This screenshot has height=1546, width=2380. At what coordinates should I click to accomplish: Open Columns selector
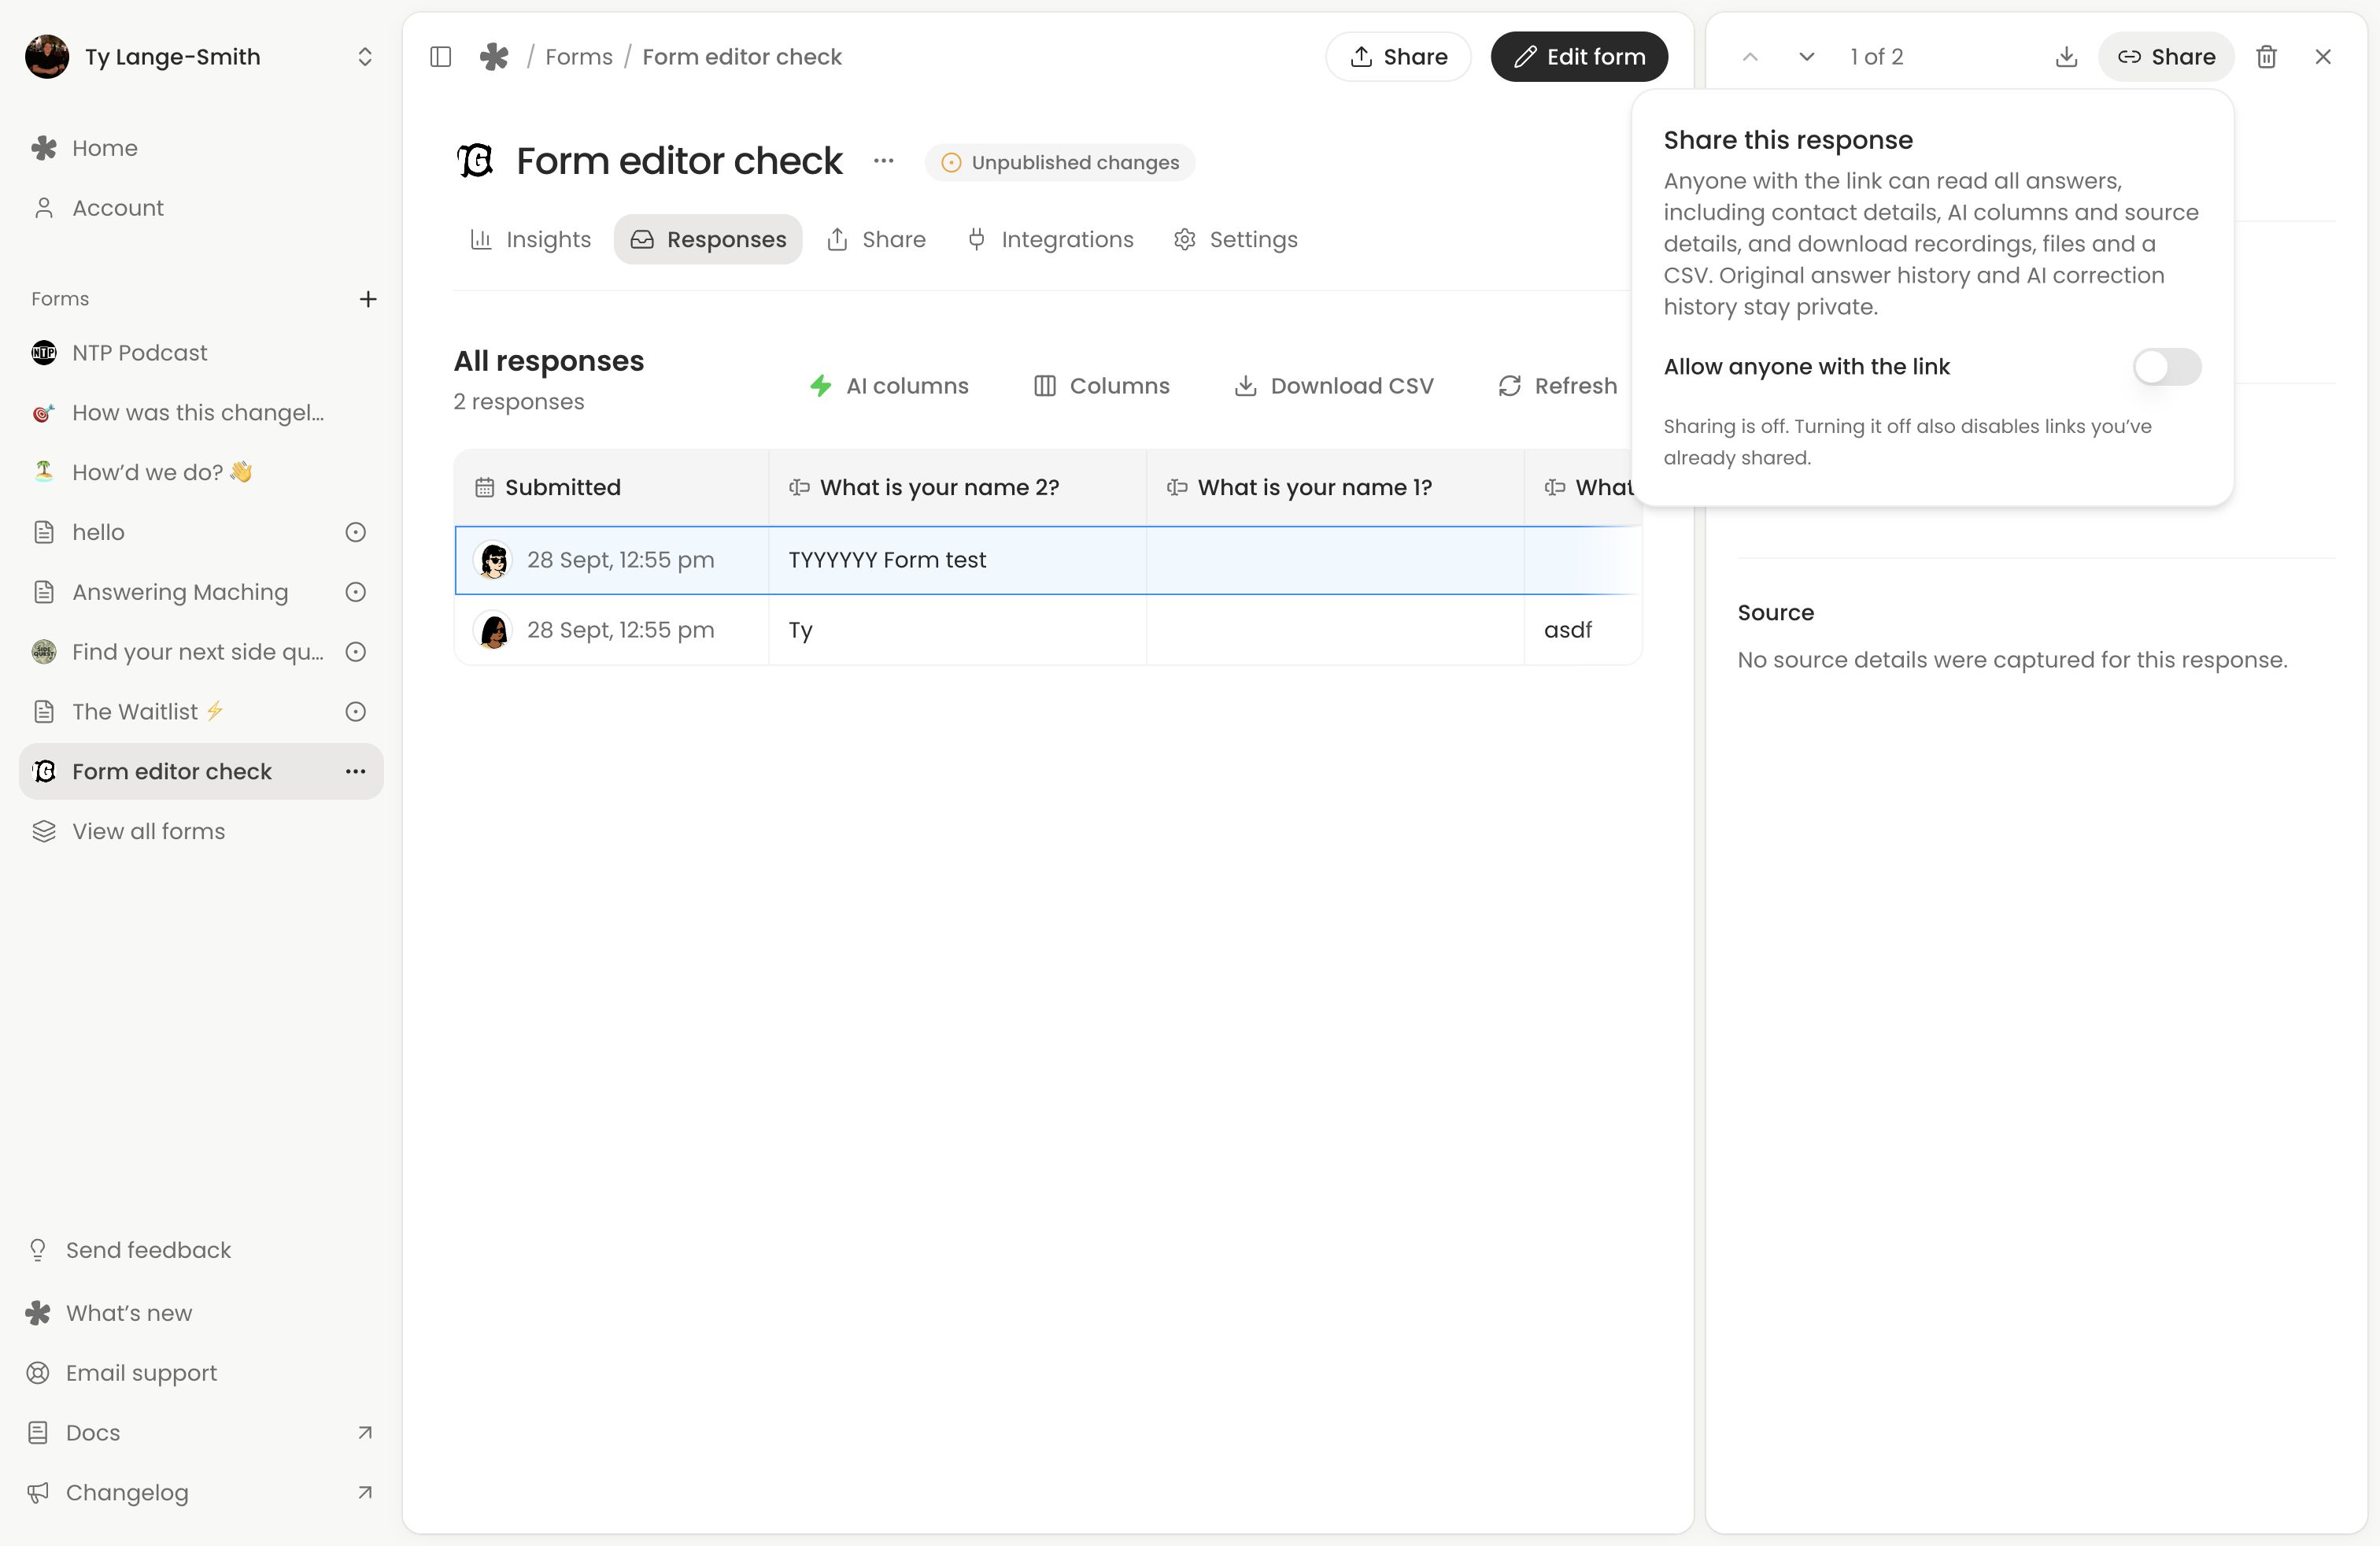[1101, 386]
